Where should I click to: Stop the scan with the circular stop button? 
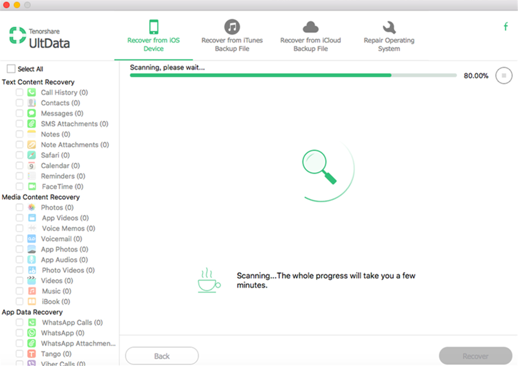click(x=503, y=75)
